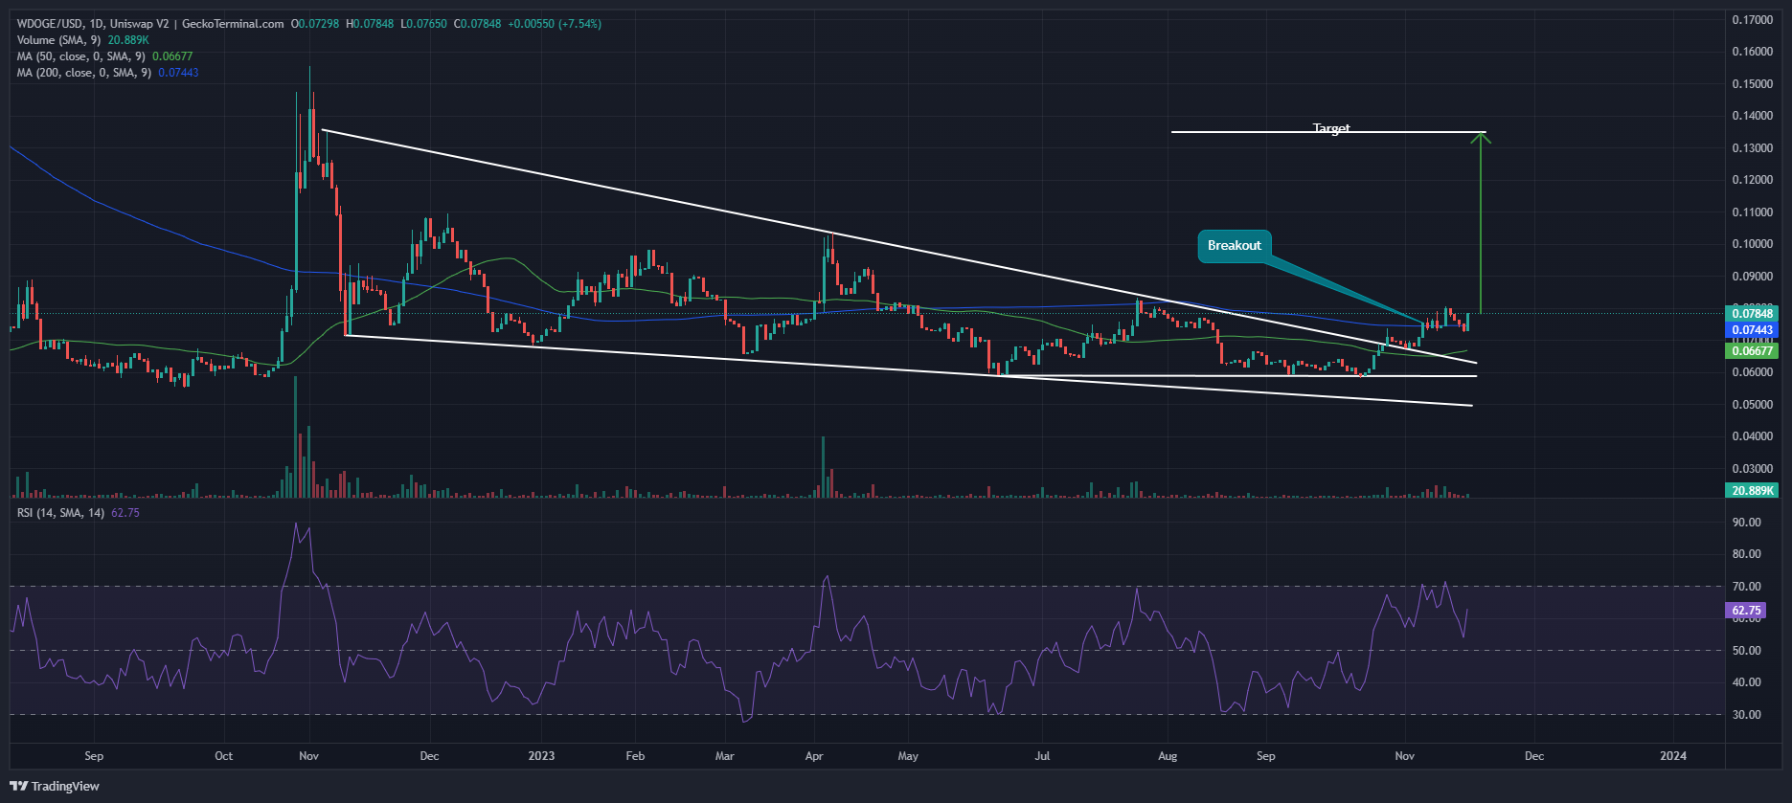
Task: Click the +0.00550 (+7.54%) change text
Action: tap(556, 24)
